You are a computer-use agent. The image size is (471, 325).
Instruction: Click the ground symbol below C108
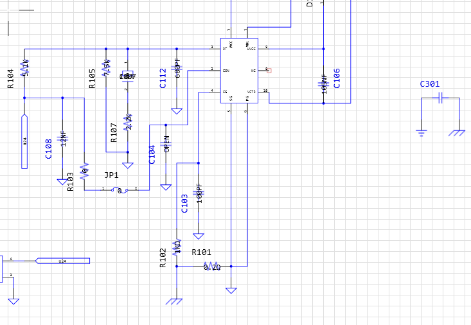click(62, 182)
